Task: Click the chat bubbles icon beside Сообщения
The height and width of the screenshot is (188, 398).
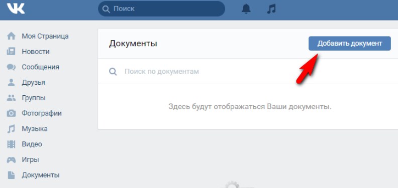Action: (11, 67)
